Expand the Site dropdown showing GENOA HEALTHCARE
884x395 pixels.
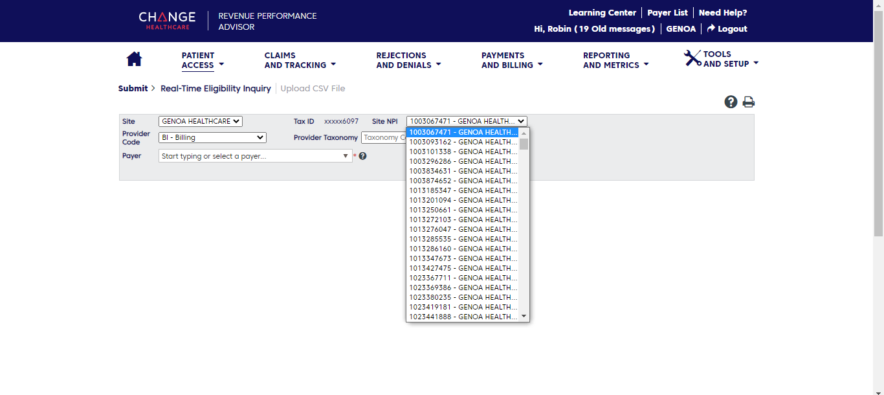200,121
